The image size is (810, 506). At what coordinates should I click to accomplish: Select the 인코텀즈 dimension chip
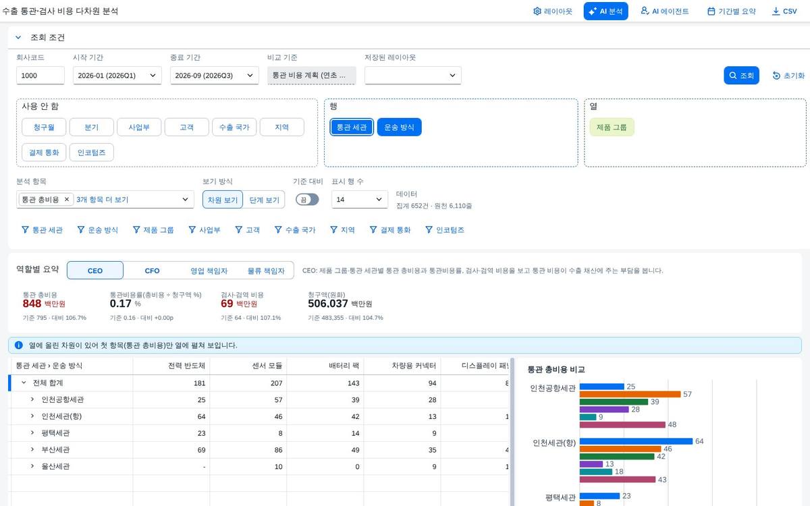91,152
